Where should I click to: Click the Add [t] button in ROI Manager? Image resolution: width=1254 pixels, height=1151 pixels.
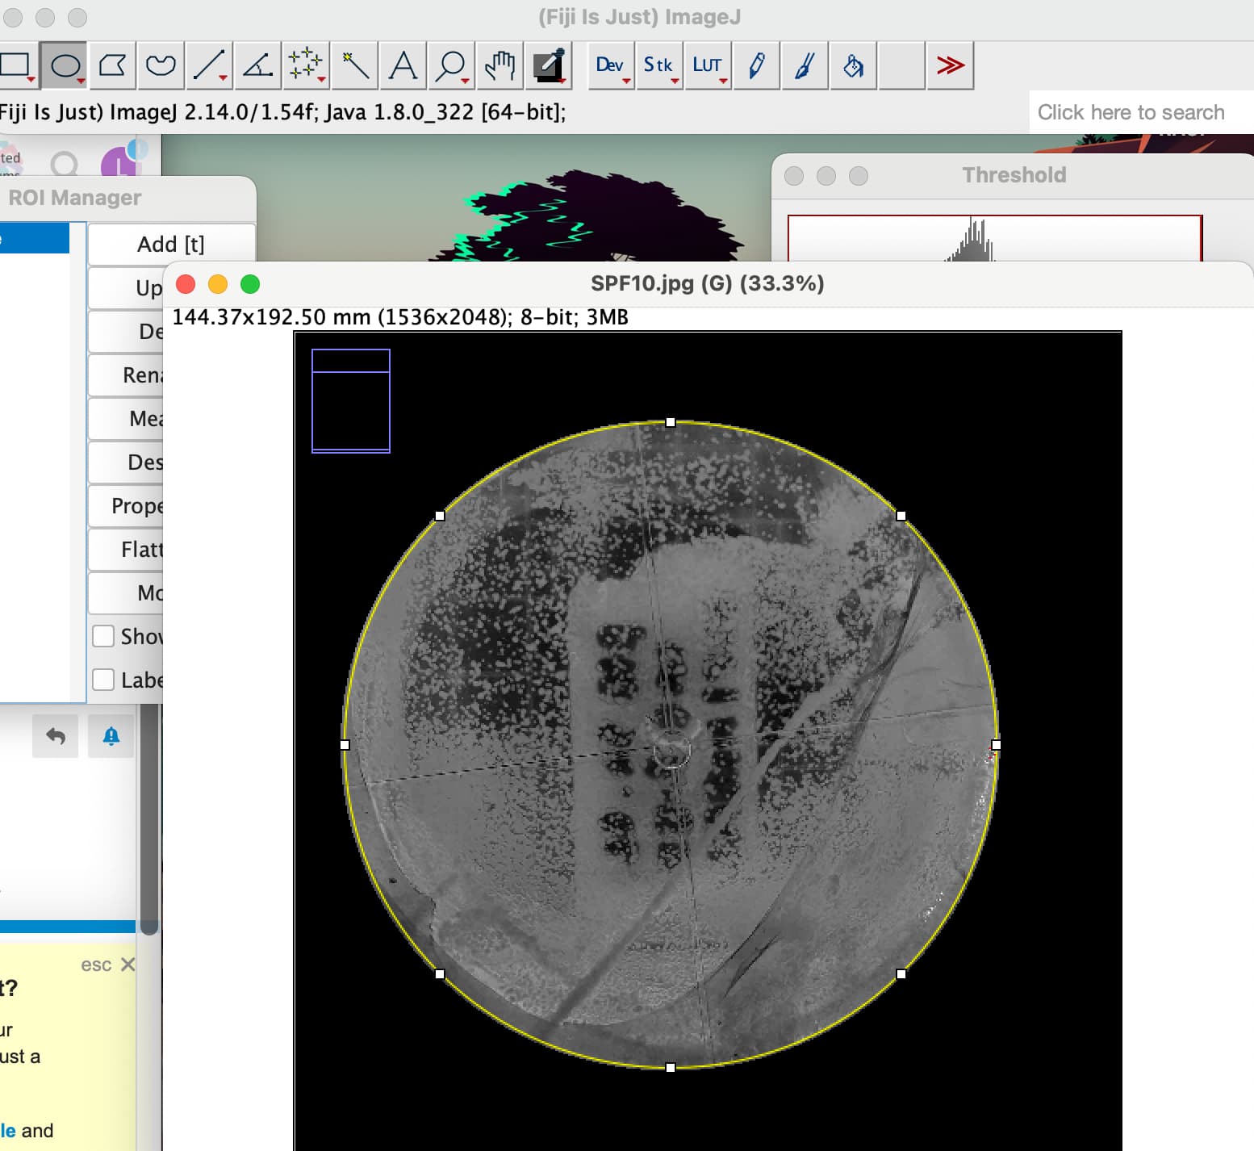click(x=170, y=244)
